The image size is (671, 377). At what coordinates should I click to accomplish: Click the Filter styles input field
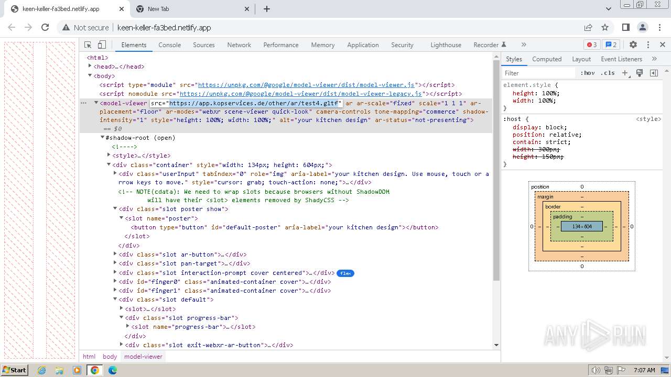tap(539, 73)
